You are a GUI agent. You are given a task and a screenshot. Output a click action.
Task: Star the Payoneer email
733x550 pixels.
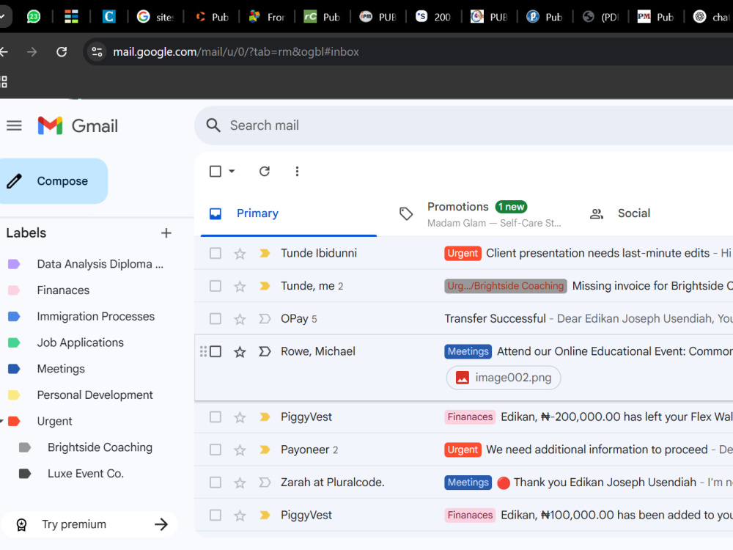click(x=240, y=450)
